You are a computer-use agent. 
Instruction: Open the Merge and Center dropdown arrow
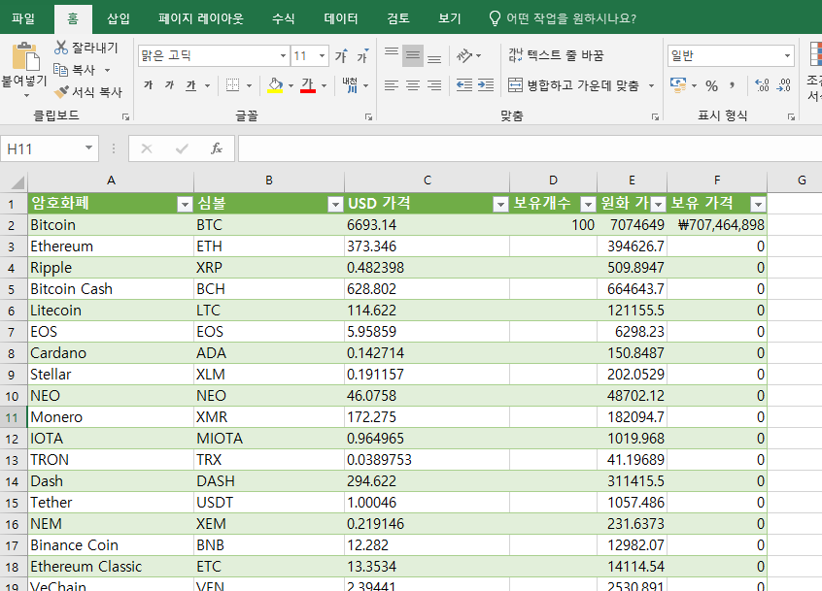[x=652, y=85]
